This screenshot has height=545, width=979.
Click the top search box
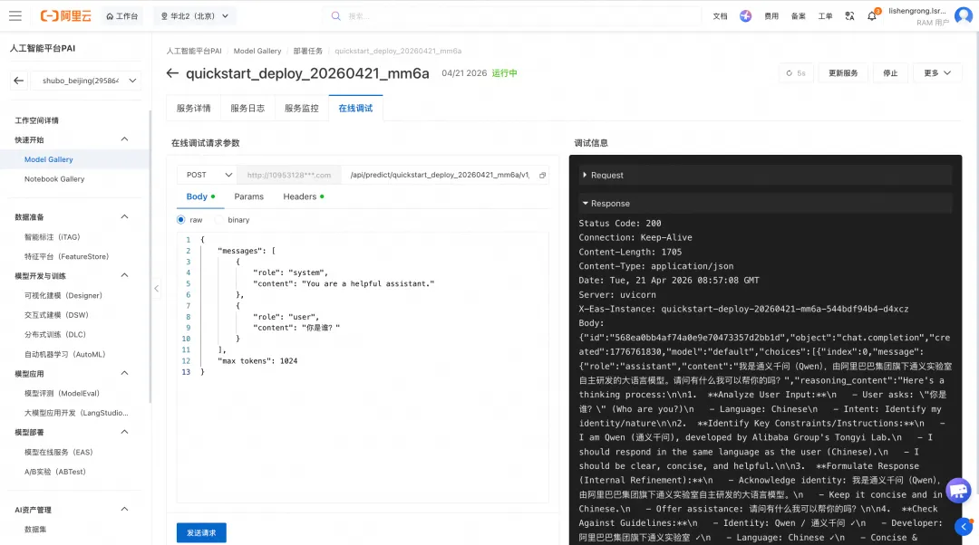click(512, 16)
